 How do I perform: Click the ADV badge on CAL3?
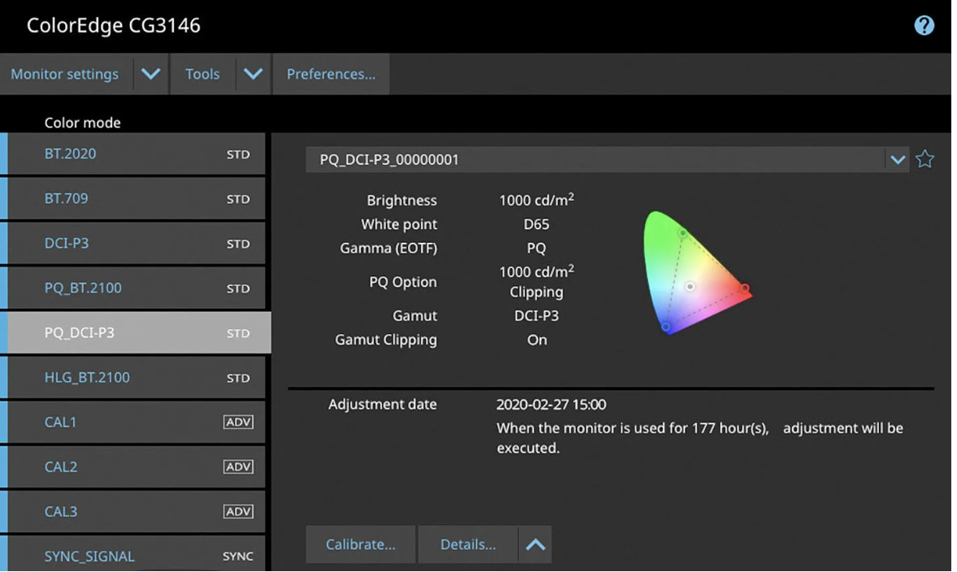(x=238, y=512)
